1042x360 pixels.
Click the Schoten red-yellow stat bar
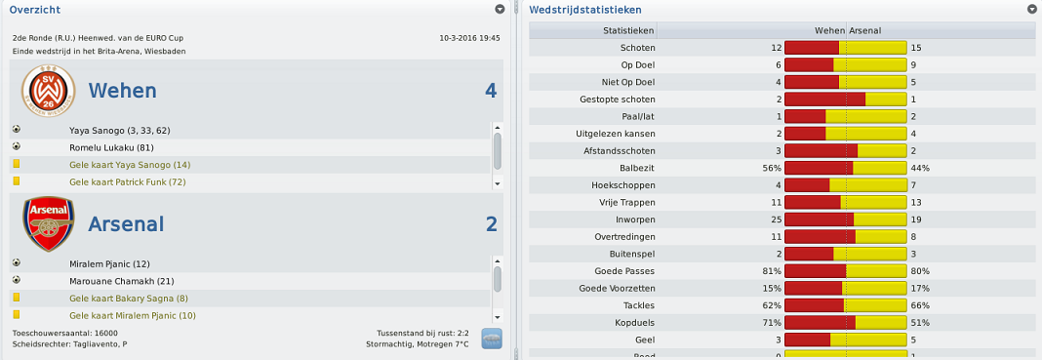click(x=846, y=48)
